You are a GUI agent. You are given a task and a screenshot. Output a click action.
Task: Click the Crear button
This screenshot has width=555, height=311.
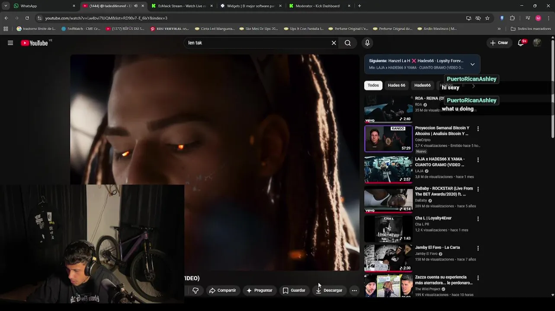(499, 43)
